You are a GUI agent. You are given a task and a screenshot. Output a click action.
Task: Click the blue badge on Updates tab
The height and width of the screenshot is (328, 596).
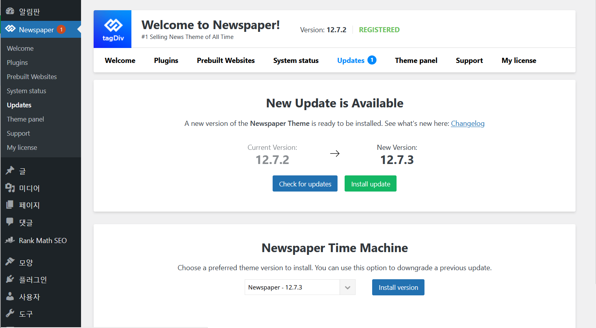coord(372,60)
